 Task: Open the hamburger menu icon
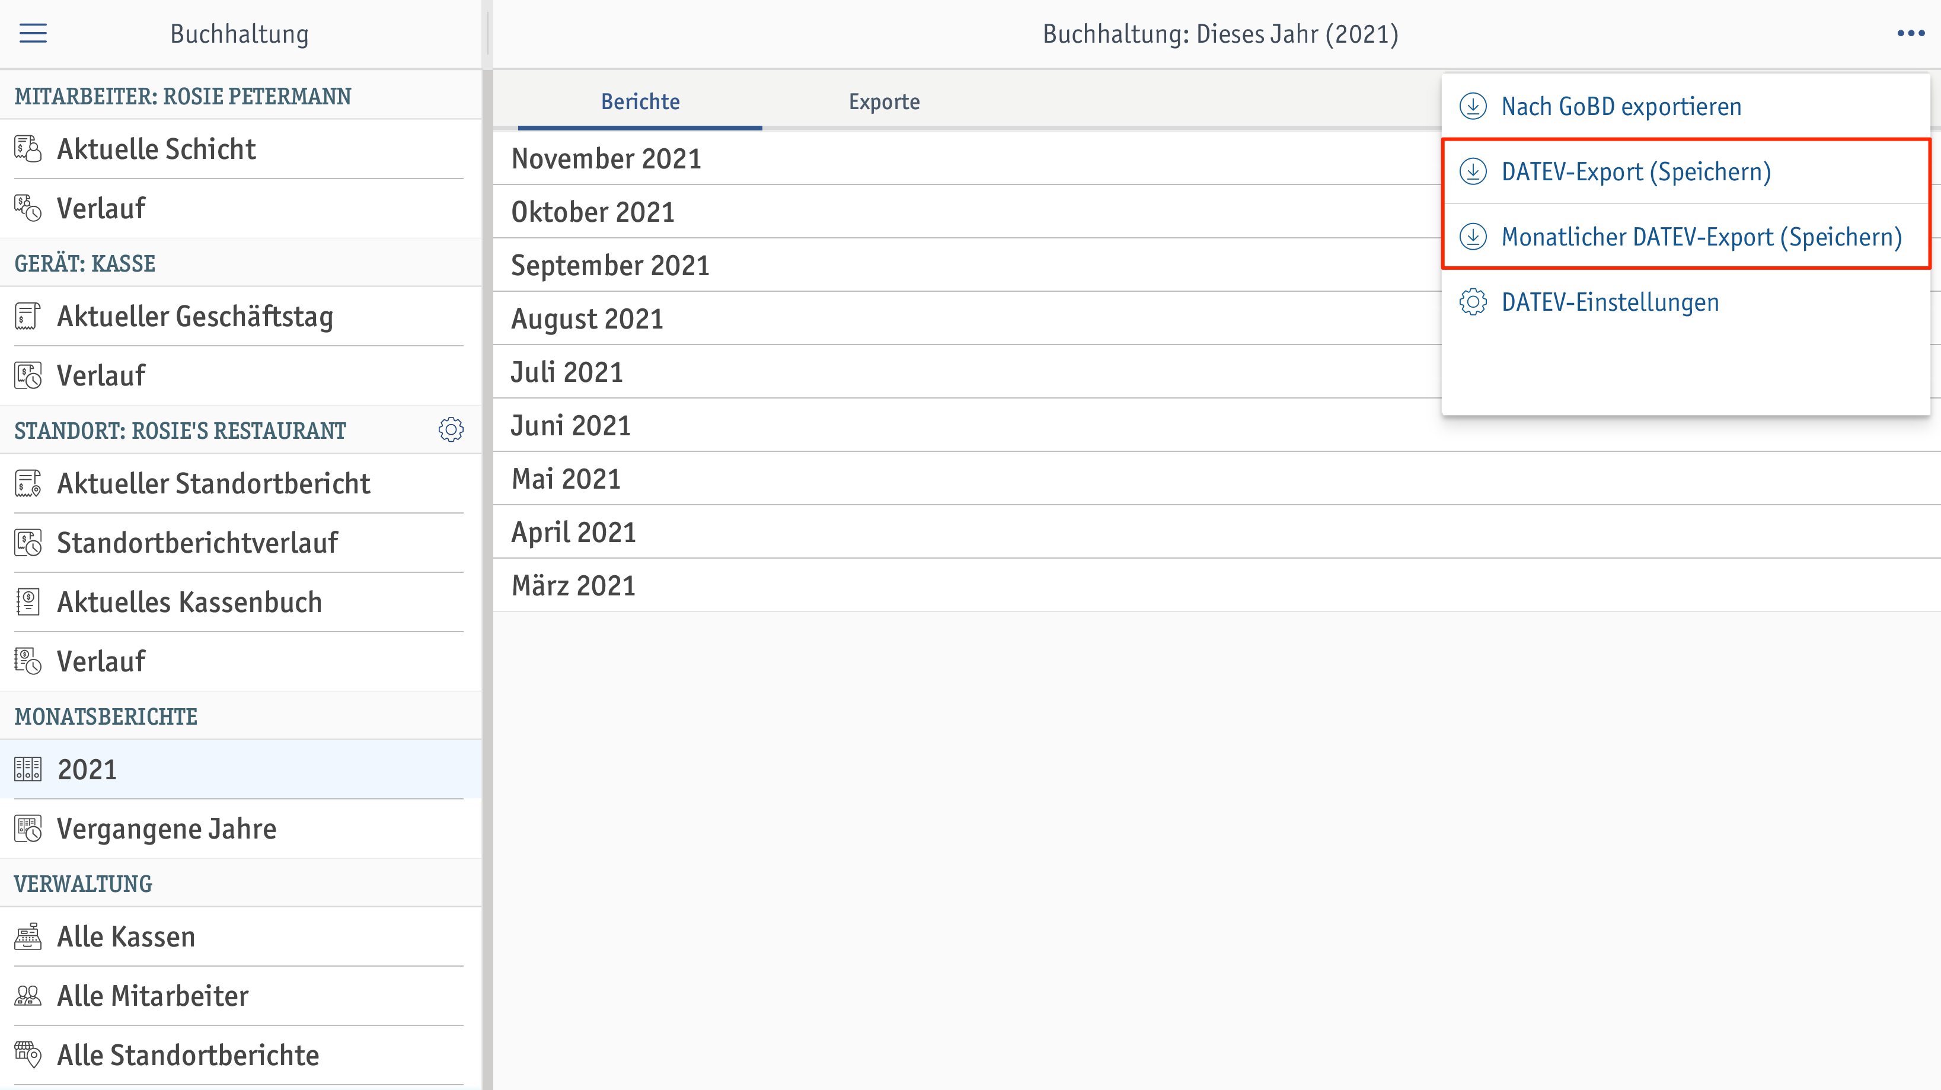(x=33, y=33)
